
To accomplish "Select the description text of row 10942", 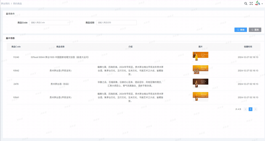I will coord(131,71).
